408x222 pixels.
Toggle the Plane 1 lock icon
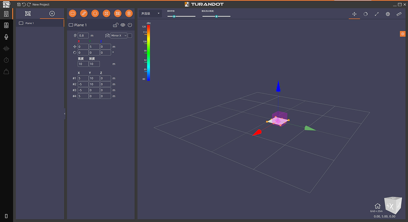[115, 25]
